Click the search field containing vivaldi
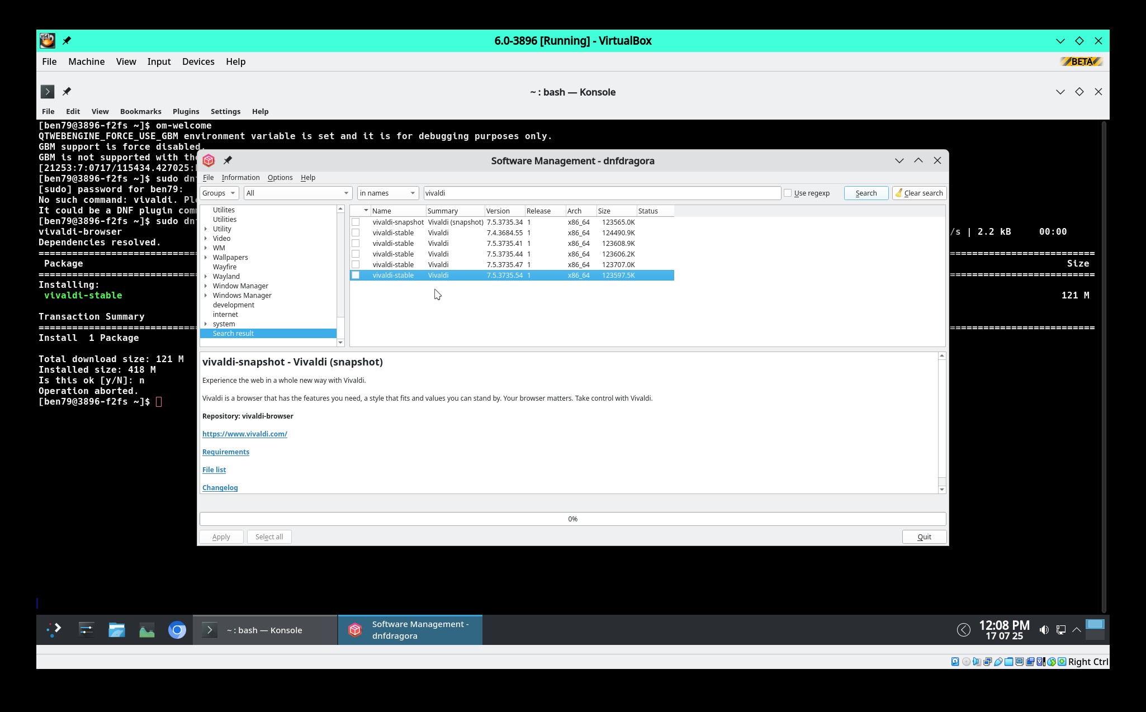This screenshot has width=1146, height=712. point(602,193)
